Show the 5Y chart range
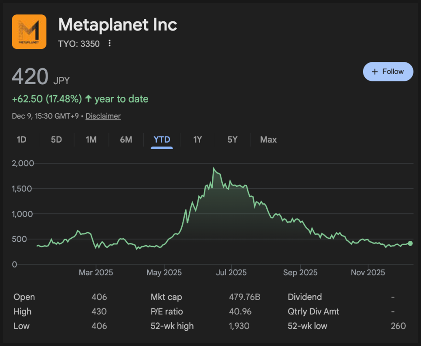 click(x=232, y=140)
